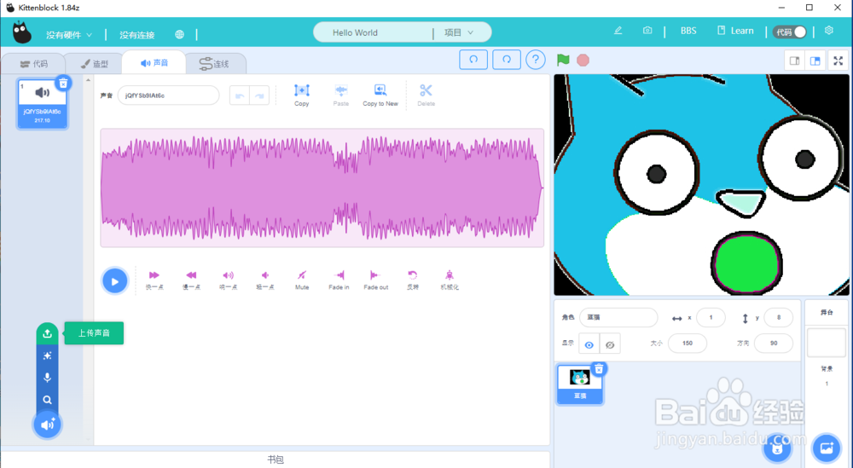The image size is (853, 468).
Task: Click the sprite size field showing 150
Action: (x=687, y=343)
